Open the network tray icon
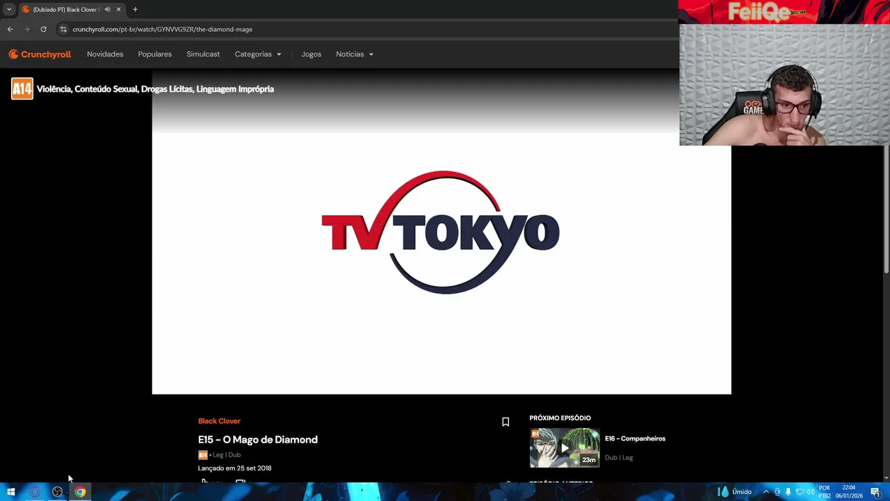Screen dimensions: 890x501 point(799,492)
